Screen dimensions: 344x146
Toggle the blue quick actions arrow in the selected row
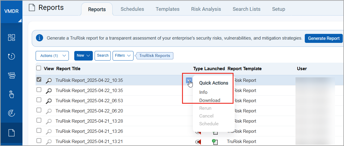tap(189, 80)
